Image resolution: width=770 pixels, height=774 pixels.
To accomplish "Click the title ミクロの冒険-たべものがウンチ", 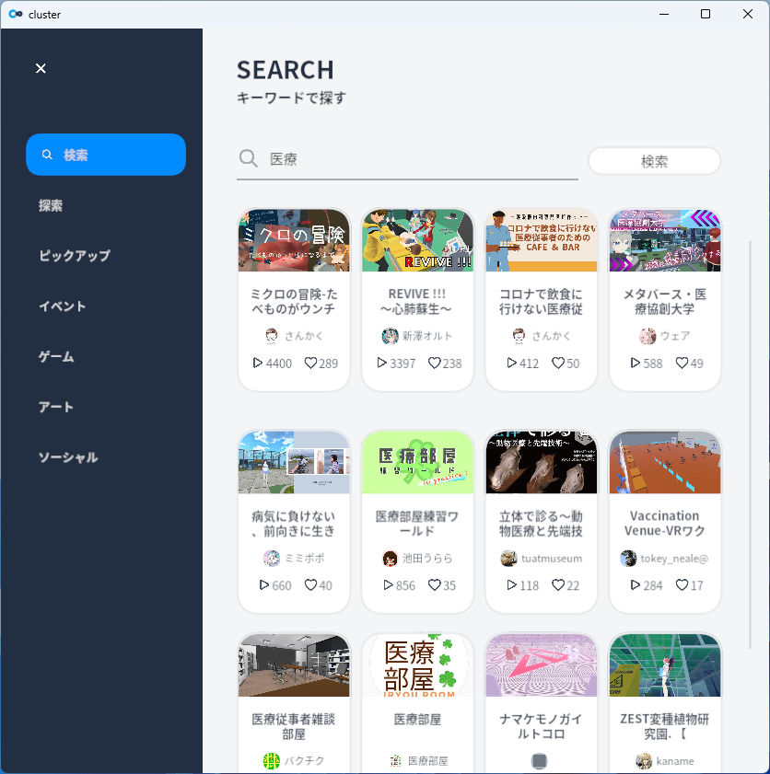I will coord(294,302).
